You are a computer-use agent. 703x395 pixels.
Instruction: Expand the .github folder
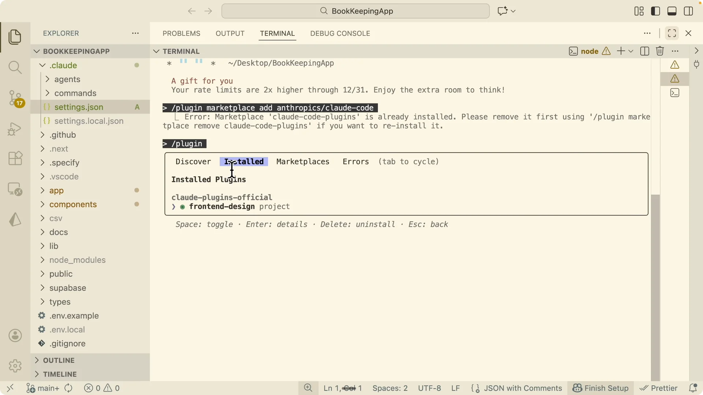click(62, 135)
